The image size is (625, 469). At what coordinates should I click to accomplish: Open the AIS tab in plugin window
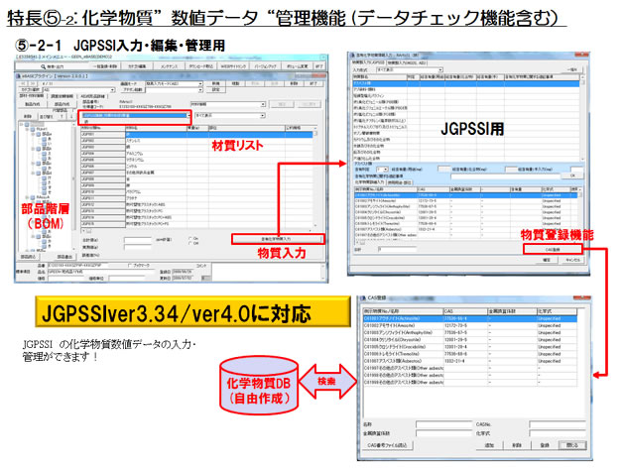(92, 96)
